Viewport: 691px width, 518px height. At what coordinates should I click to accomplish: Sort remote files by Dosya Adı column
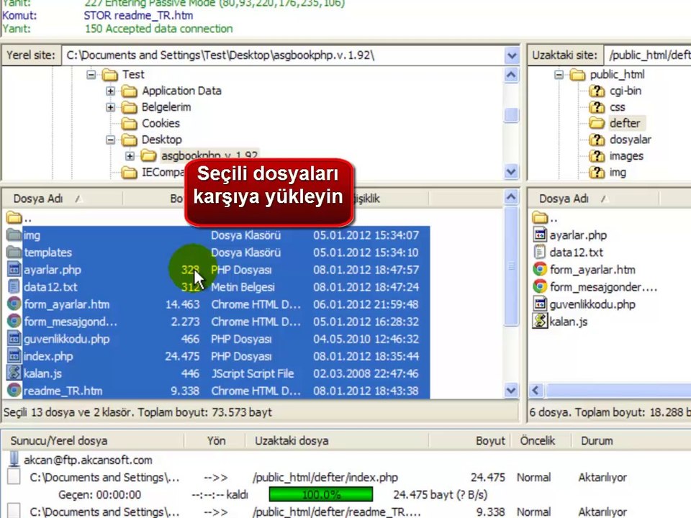[593, 199]
